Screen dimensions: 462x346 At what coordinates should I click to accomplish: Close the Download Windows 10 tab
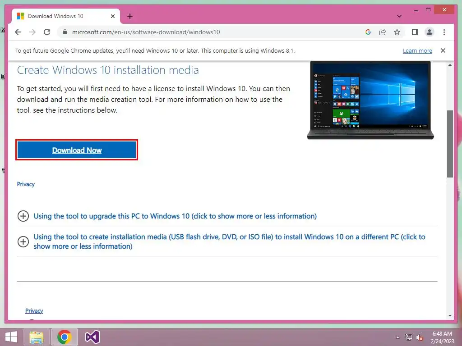(x=112, y=16)
